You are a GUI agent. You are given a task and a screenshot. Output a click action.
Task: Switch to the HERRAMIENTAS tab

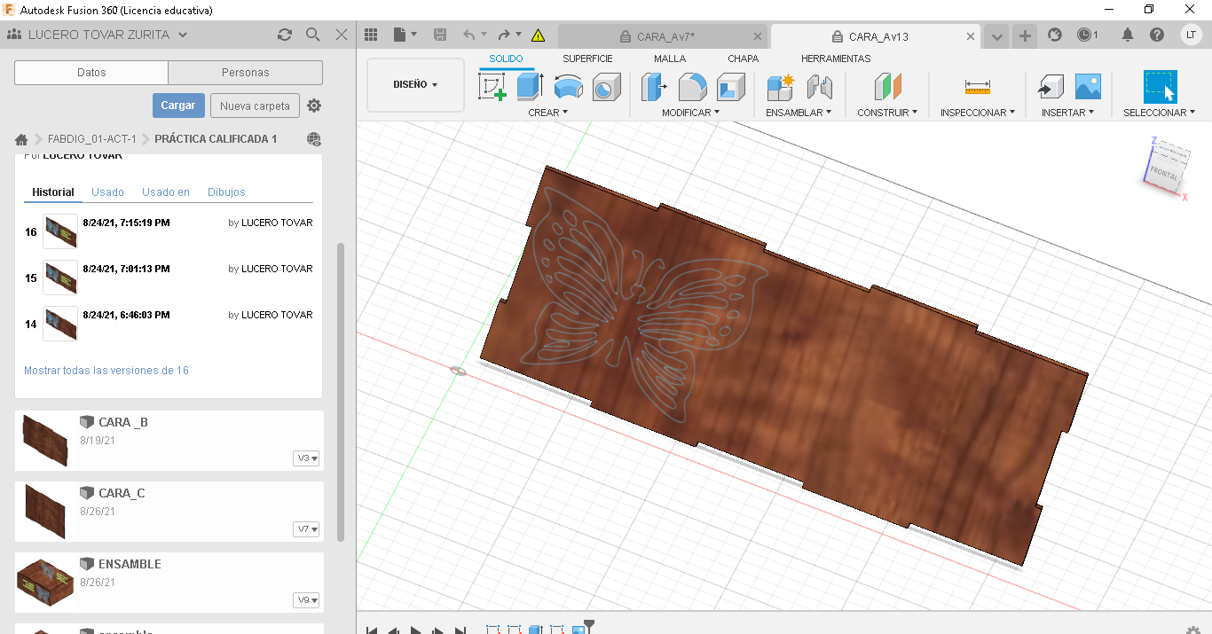836,59
